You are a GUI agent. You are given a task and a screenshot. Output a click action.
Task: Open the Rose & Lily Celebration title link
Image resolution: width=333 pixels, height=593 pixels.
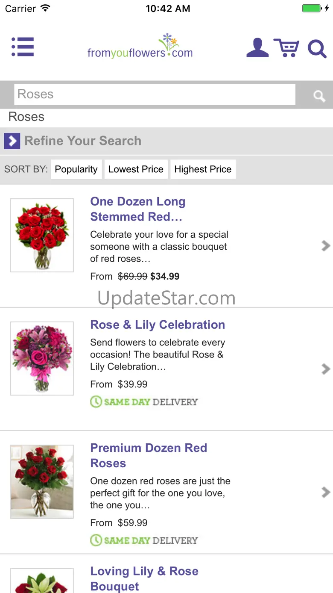158,325
